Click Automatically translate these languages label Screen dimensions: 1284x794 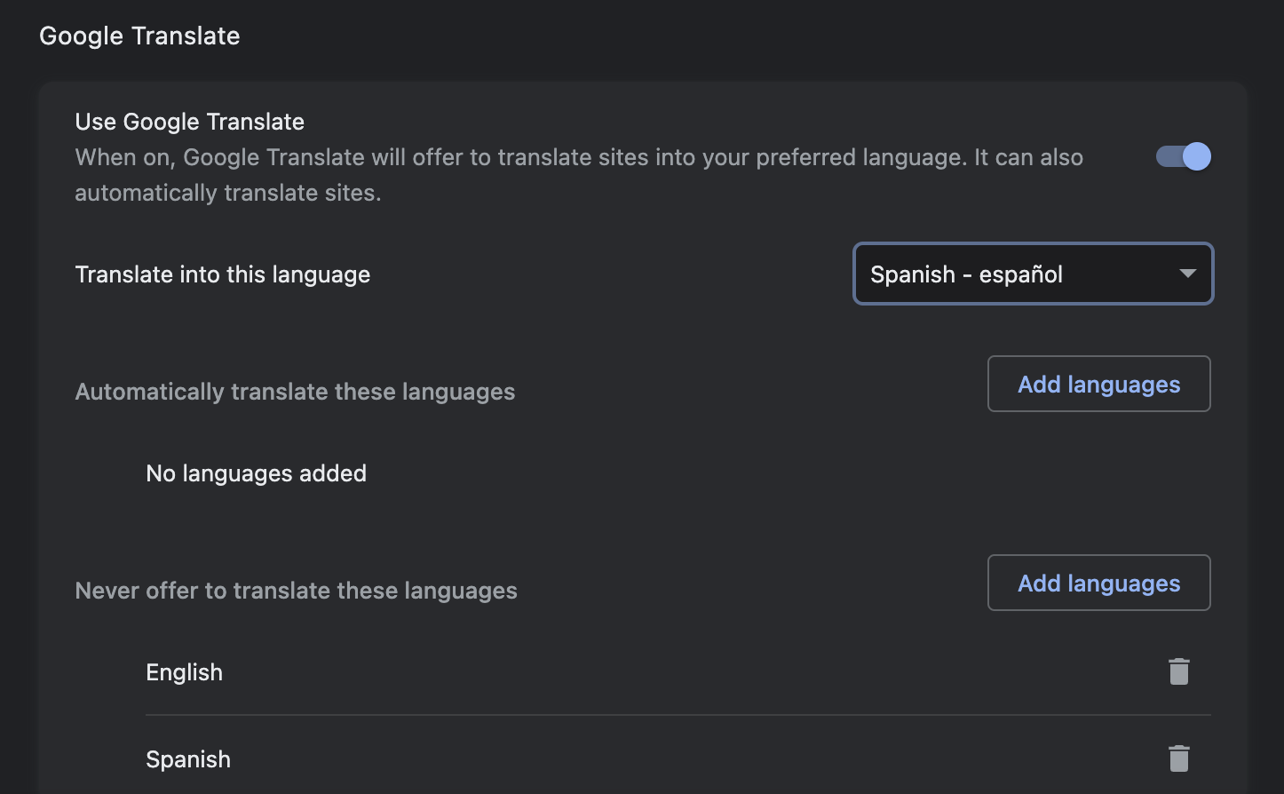click(x=295, y=392)
